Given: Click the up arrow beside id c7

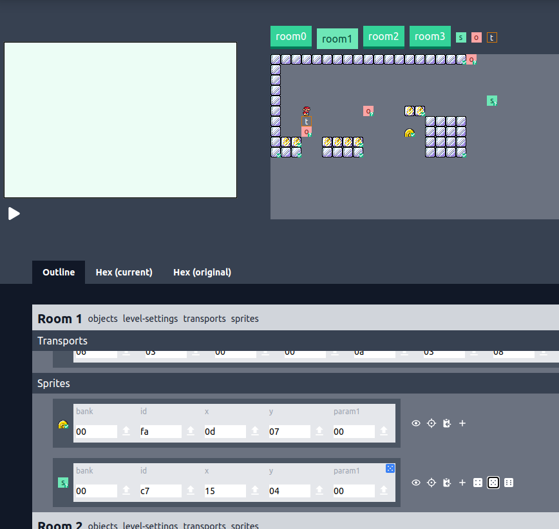Looking at the screenshot, I should 191,490.
